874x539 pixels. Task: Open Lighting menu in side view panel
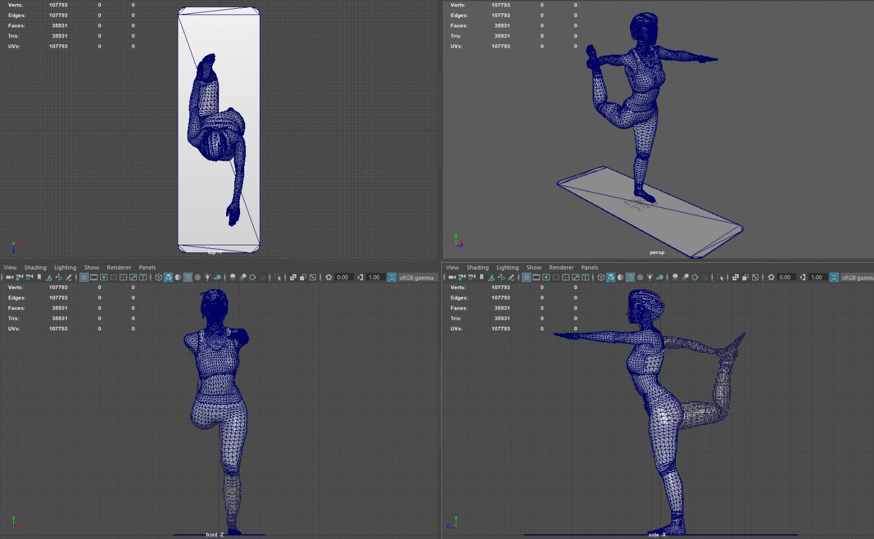tap(508, 267)
